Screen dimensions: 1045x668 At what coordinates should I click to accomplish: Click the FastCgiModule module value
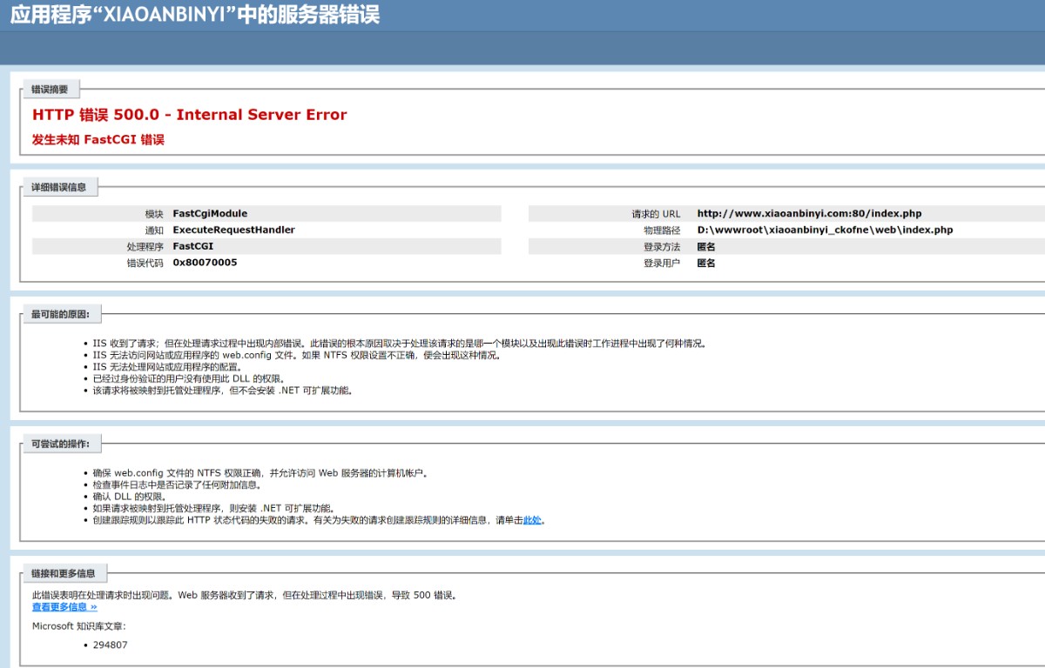210,214
